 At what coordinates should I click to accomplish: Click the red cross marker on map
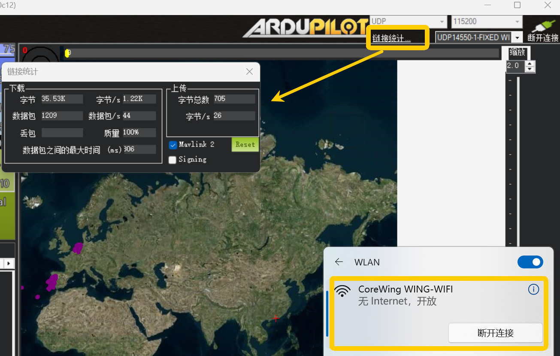[275, 318]
